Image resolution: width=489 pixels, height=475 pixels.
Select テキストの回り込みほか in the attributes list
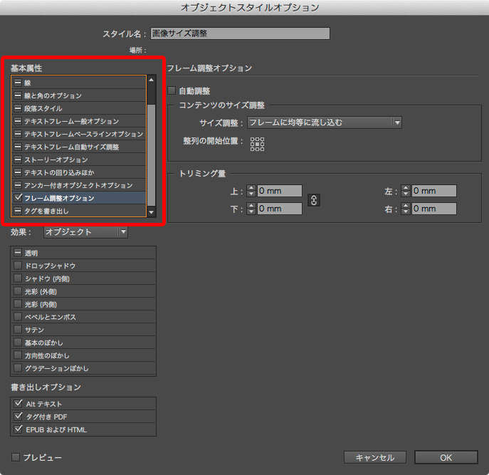click(x=59, y=172)
